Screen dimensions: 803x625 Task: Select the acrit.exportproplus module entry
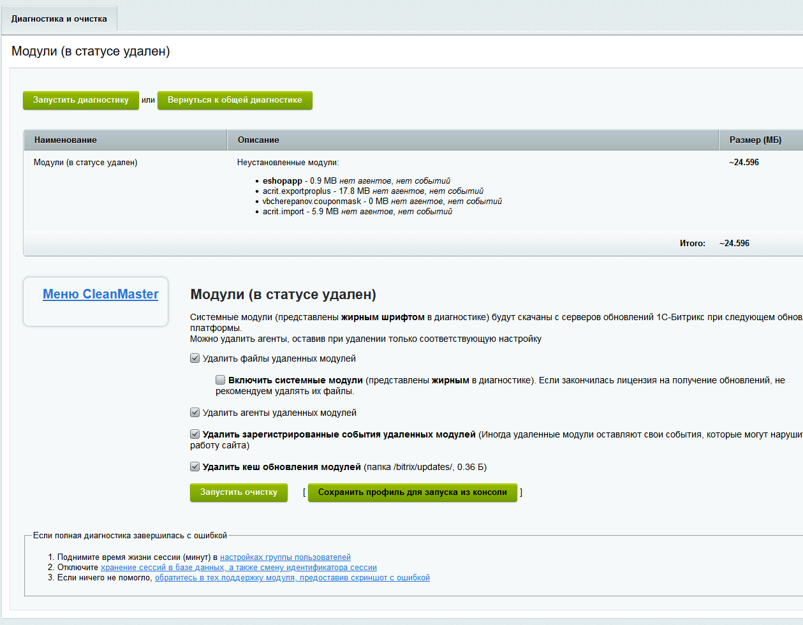point(297,191)
